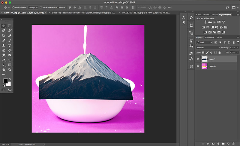Select the Horizontal Type tool

[x=10, y=60]
